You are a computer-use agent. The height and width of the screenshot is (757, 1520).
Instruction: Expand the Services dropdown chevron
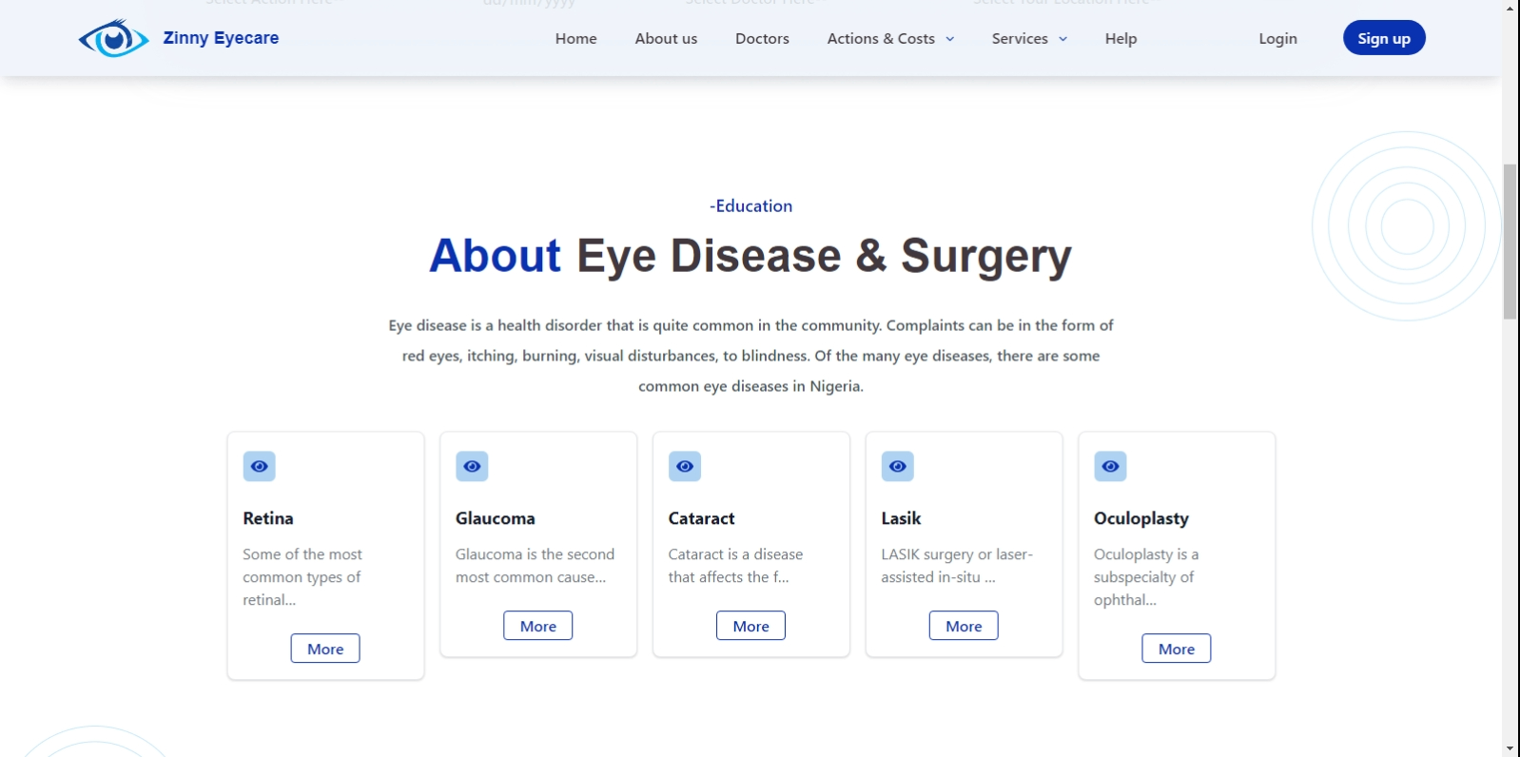tap(1062, 39)
